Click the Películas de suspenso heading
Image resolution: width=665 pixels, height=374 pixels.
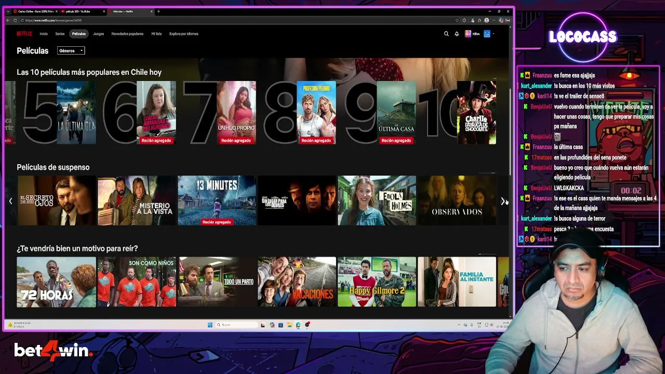tap(53, 167)
